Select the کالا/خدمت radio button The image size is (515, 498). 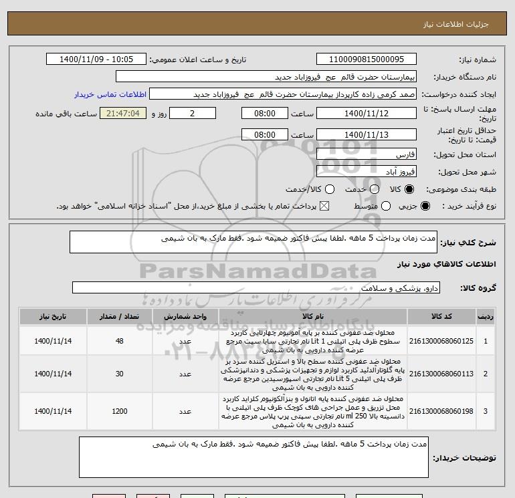(330, 189)
